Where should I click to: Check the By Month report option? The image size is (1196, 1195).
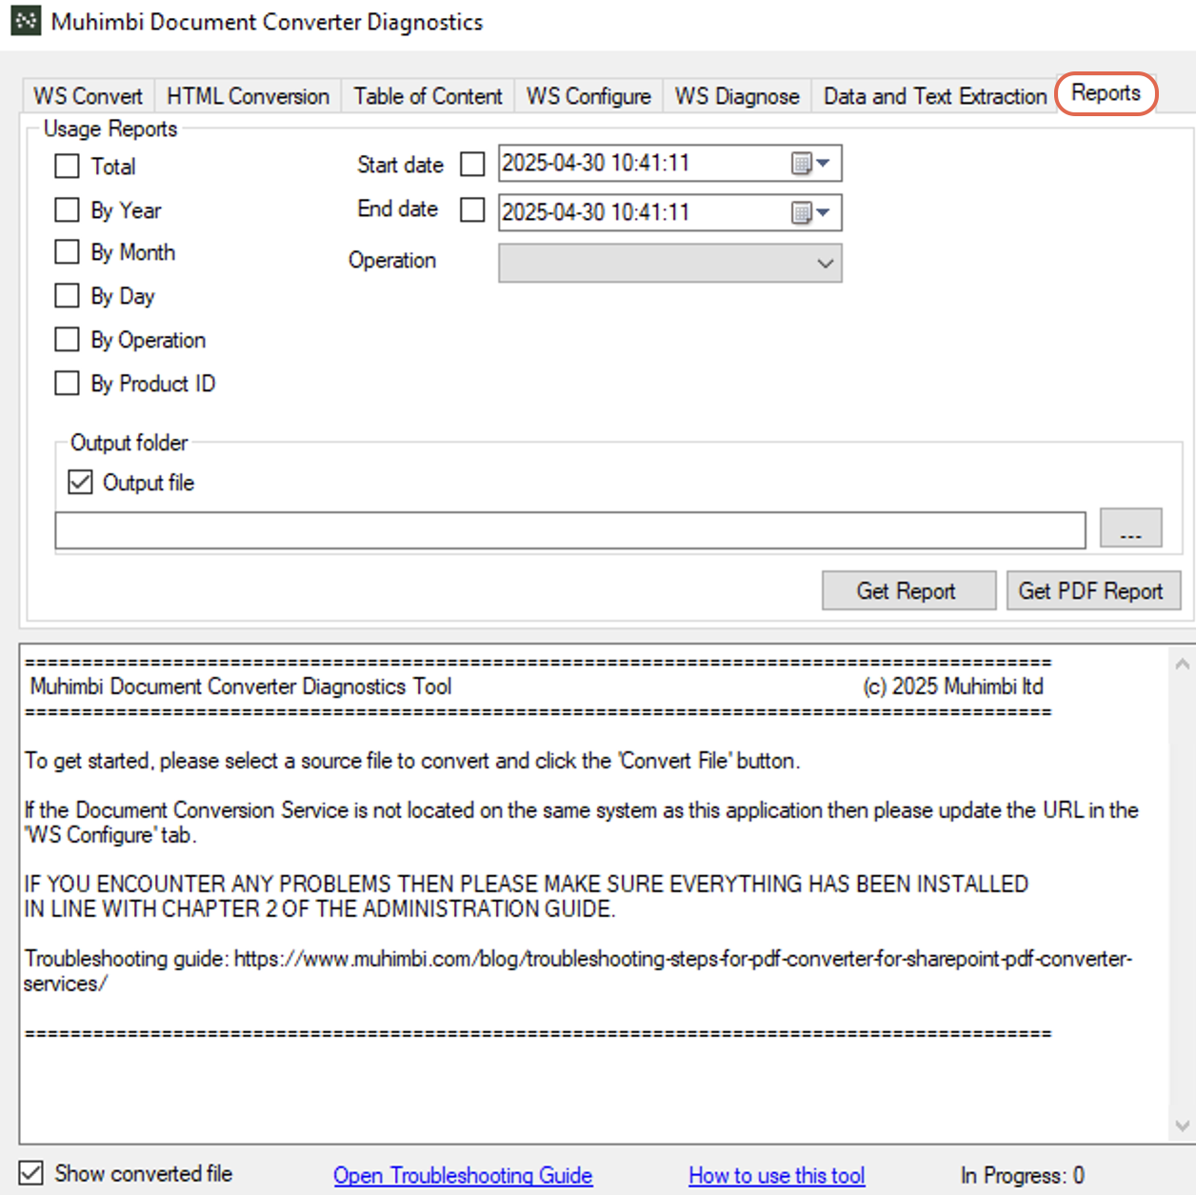click(x=68, y=252)
